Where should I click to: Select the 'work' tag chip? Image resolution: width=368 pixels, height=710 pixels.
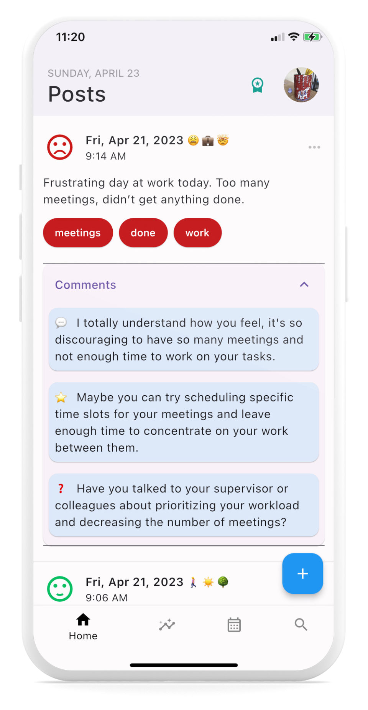pyautogui.click(x=197, y=233)
